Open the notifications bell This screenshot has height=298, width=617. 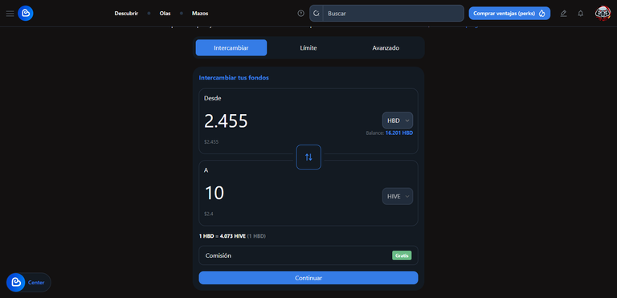(x=580, y=14)
